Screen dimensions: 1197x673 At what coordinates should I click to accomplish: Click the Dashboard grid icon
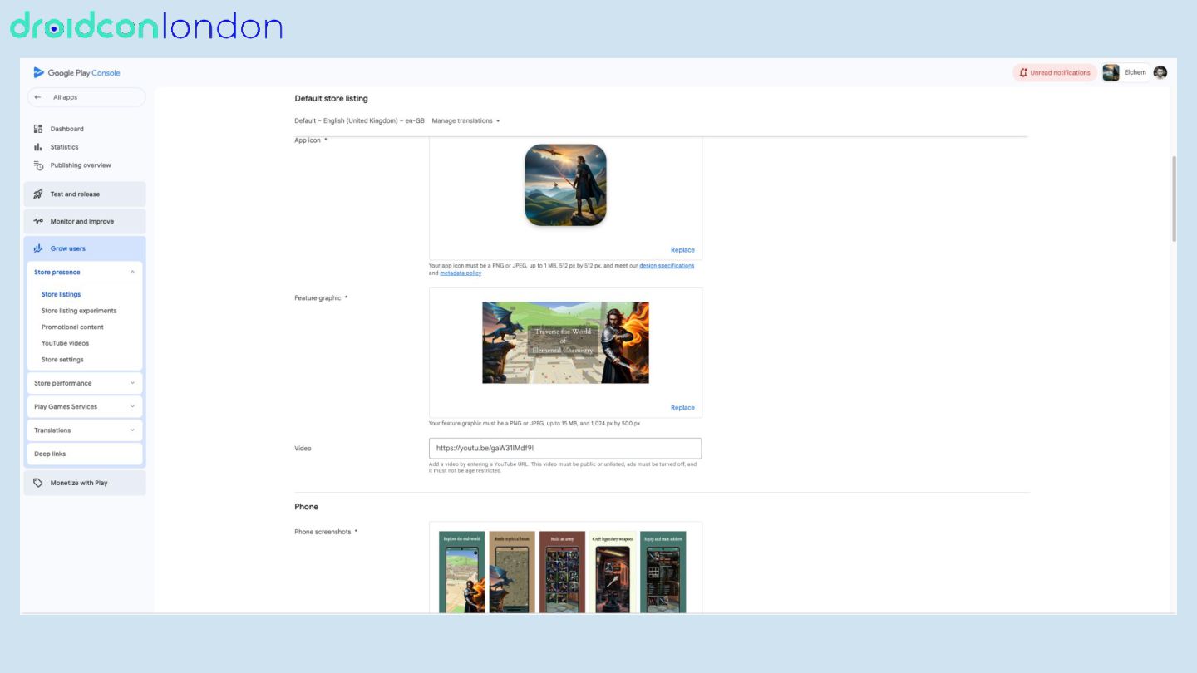click(38, 129)
